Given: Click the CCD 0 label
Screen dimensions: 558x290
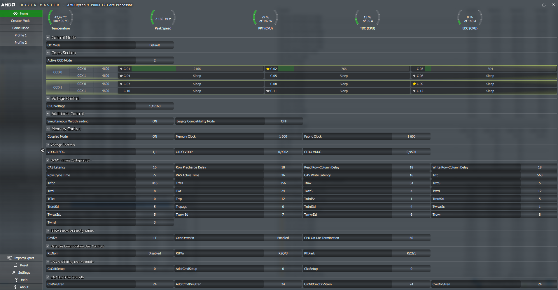Looking at the screenshot, I should tap(58, 72).
